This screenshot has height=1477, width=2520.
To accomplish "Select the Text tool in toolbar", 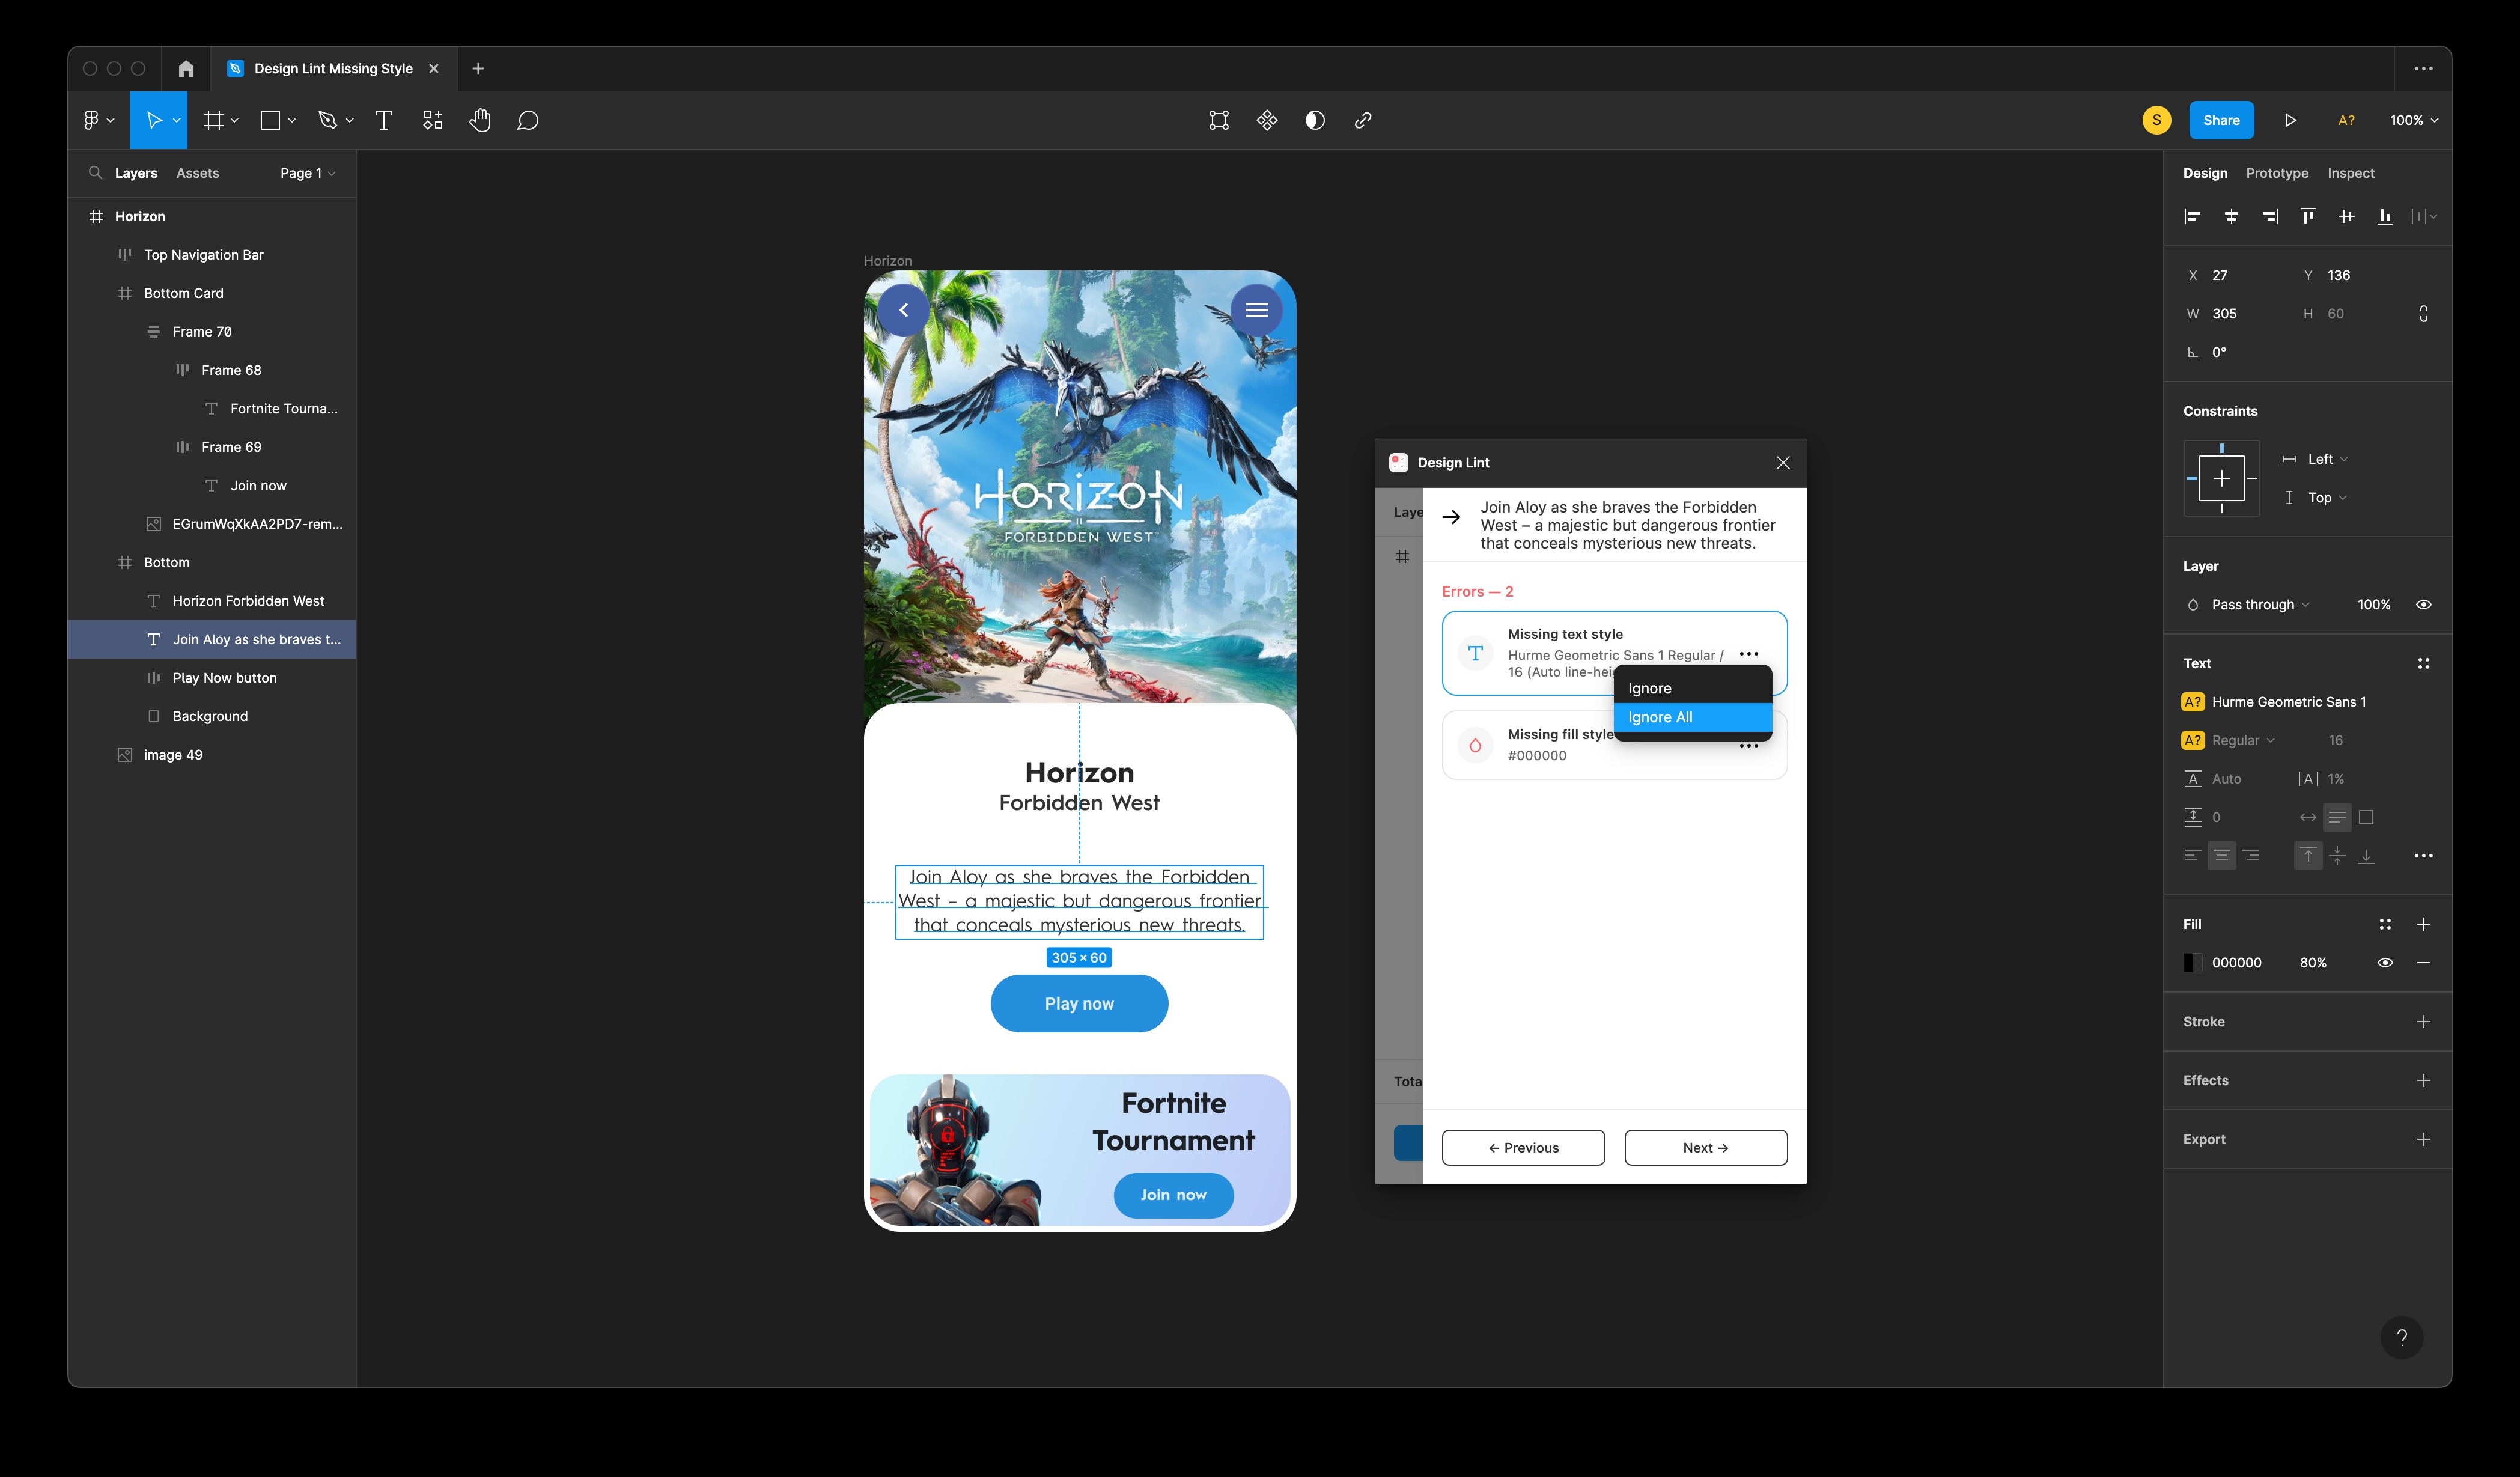I will click(383, 120).
